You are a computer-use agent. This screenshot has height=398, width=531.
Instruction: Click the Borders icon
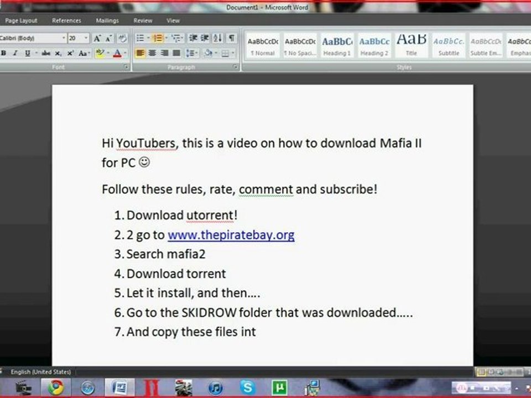click(x=225, y=53)
